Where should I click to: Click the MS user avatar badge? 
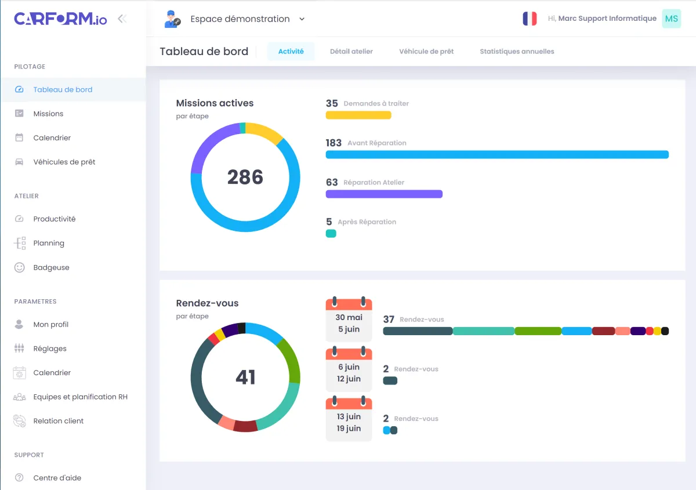671,19
